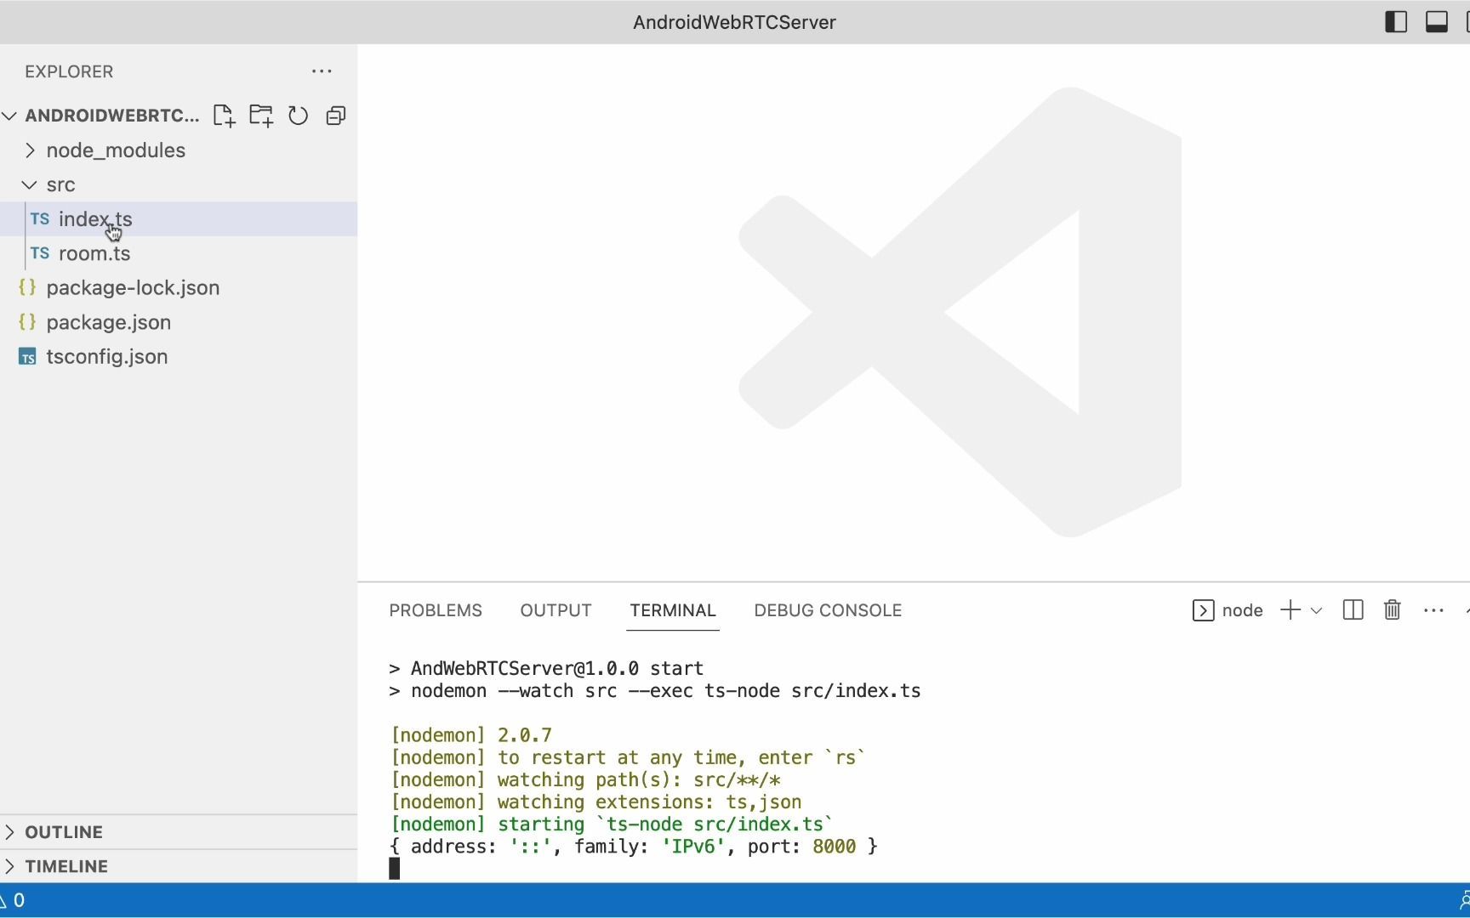Kill terminal with trash icon

point(1392,610)
